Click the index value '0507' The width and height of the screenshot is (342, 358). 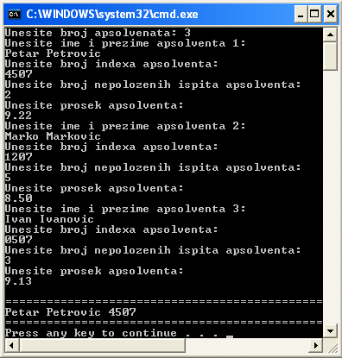[19, 240]
